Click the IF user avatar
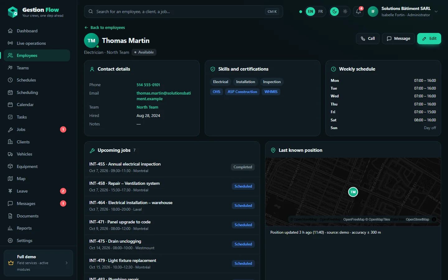Viewport: 448px width, 280px height. coord(373,12)
